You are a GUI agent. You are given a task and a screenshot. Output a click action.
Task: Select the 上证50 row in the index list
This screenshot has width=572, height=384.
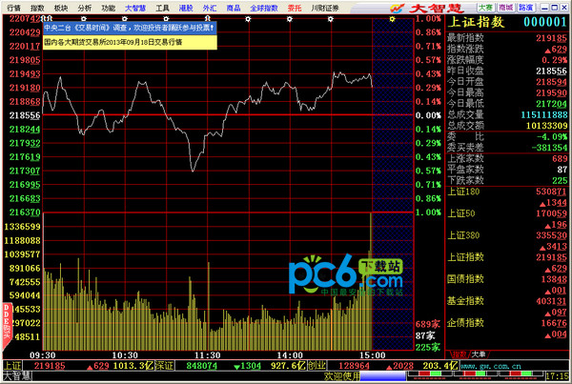[x=507, y=219]
